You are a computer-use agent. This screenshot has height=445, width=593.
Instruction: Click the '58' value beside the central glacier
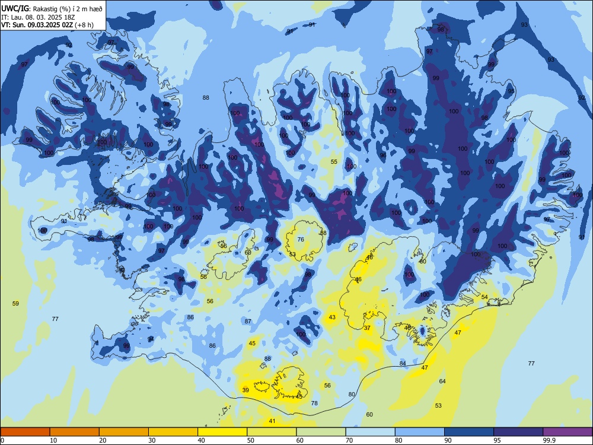tap(323, 233)
